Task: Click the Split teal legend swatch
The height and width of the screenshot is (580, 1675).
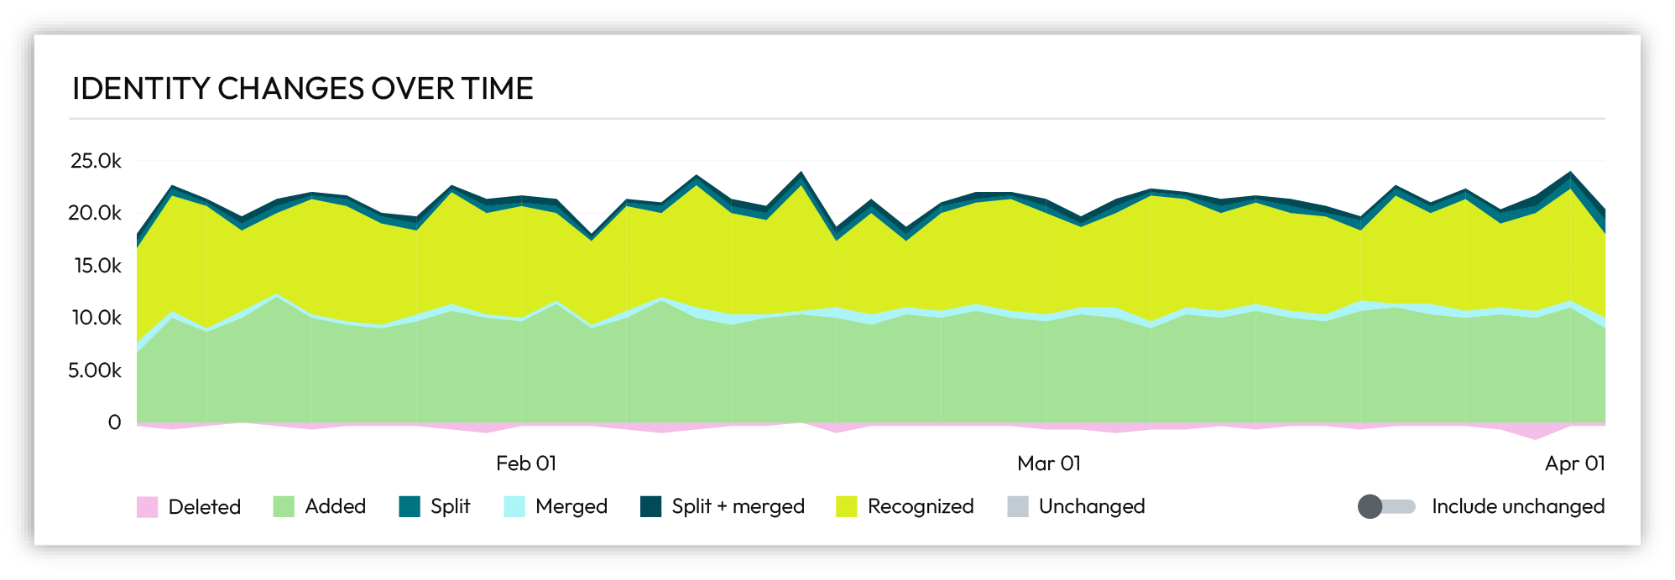Action: [410, 506]
